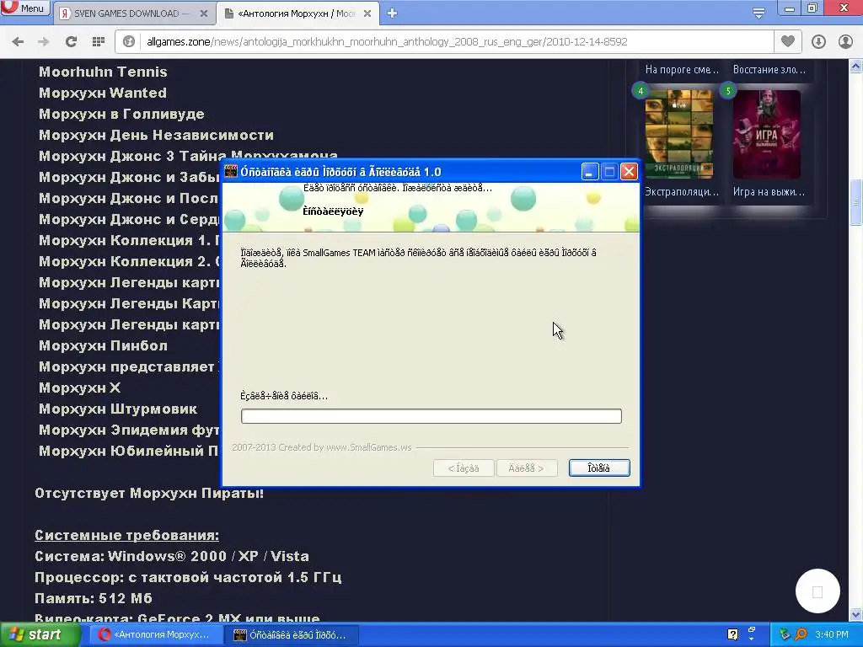Click the magnifier tray icon
863x647 pixels.
[801, 634]
